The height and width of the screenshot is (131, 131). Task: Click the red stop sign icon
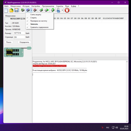click(67, 11)
